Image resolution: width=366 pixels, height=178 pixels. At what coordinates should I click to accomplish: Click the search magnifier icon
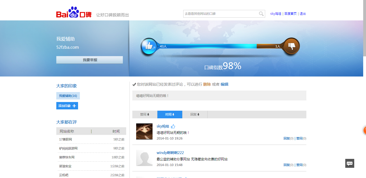(261, 14)
